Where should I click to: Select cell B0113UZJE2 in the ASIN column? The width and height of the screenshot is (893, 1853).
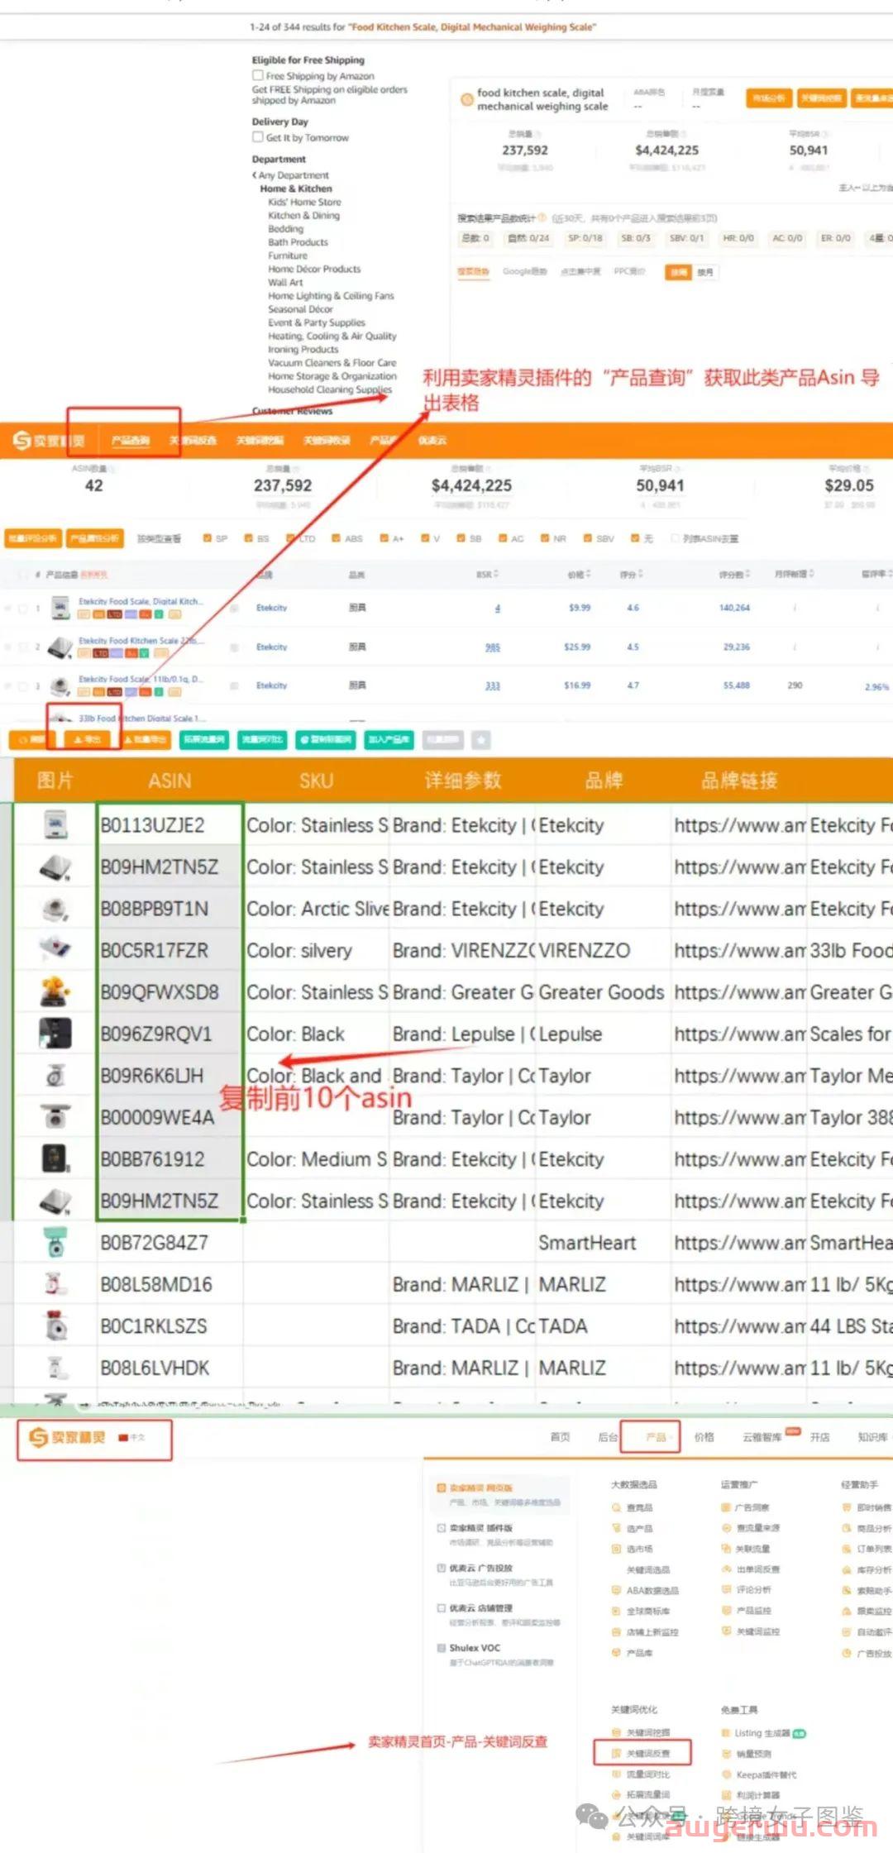(x=170, y=825)
